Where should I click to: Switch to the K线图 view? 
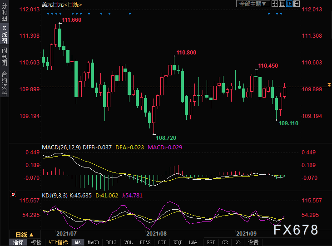coord(4,34)
